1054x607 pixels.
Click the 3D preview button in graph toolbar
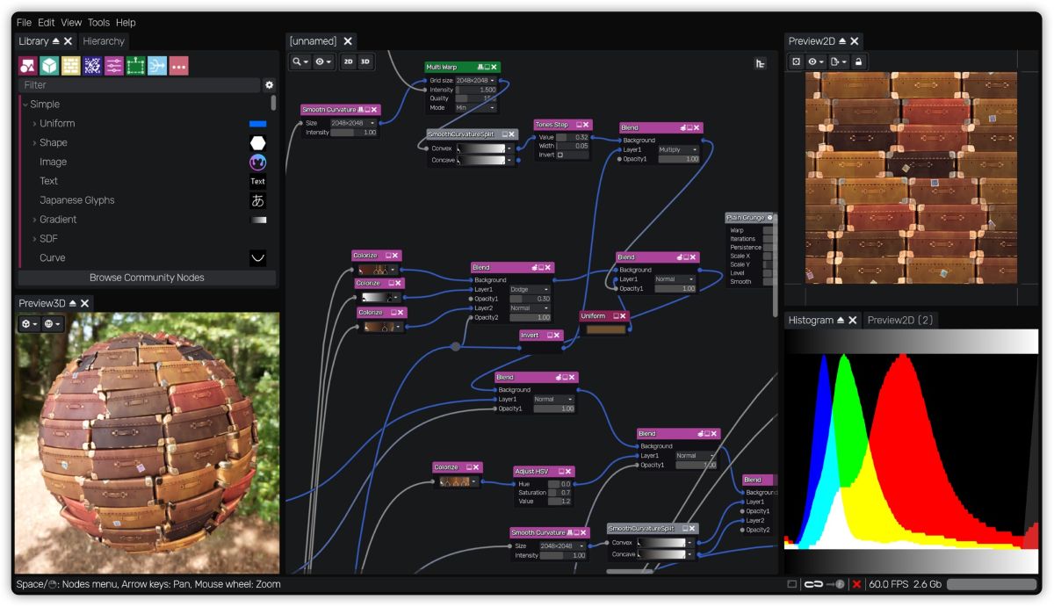365,62
